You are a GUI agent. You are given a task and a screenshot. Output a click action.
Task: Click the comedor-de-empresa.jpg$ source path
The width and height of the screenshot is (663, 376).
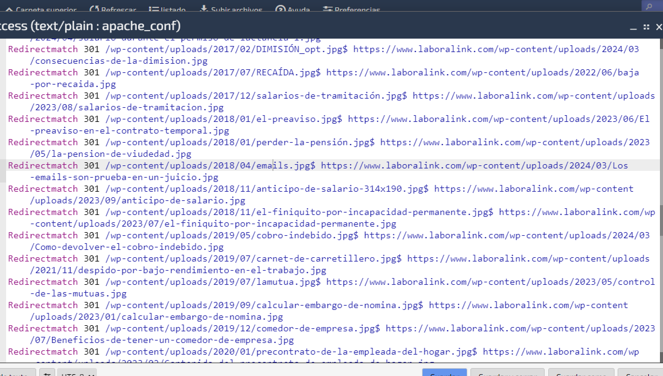click(x=243, y=328)
